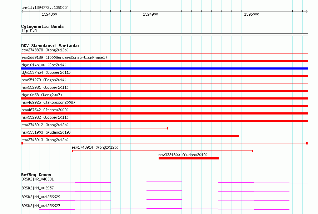Image resolution: width=318 pixels, height=214 pixels.
Task: Open variant dgv1014n100 (Coe2014) label
Action: pyautogui.click(x=44, y=65)
